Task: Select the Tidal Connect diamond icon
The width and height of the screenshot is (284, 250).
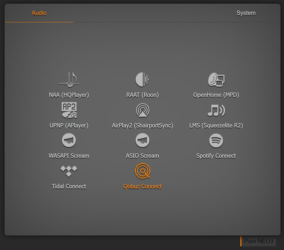Action: 69,171
